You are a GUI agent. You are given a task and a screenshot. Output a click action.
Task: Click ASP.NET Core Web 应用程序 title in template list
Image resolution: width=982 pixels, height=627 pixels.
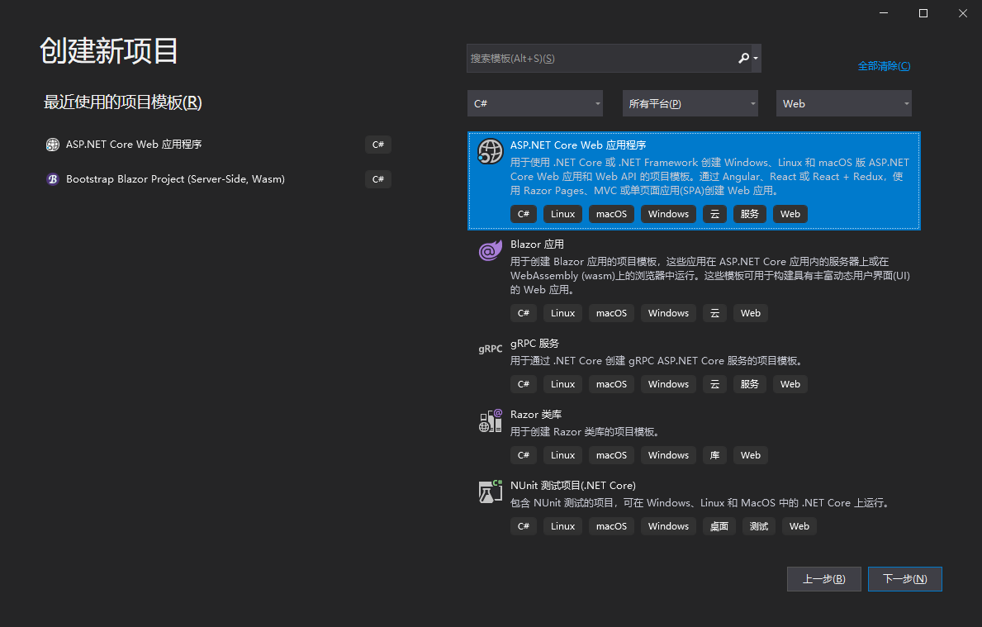coord(577,145)
